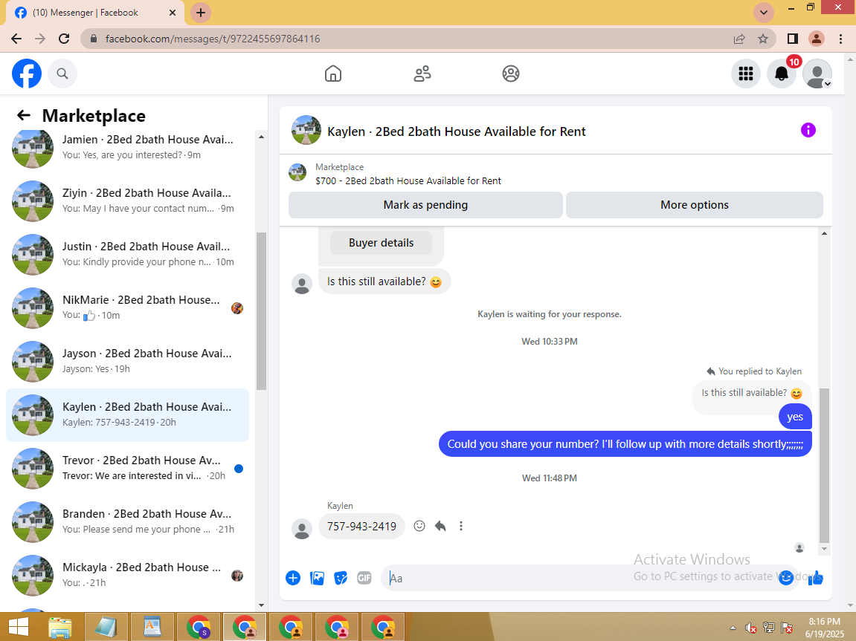Open Ziyin's conversation
This screenshot has height=641, width=856.
(x=127, y=201)
